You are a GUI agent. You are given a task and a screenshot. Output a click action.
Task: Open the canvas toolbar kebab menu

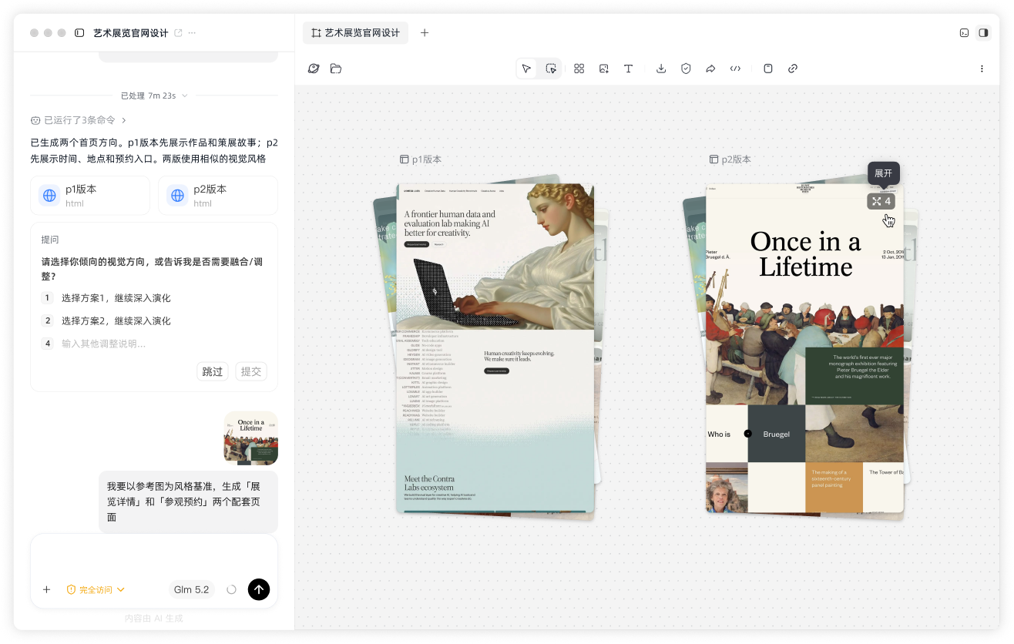coord(982,69)
